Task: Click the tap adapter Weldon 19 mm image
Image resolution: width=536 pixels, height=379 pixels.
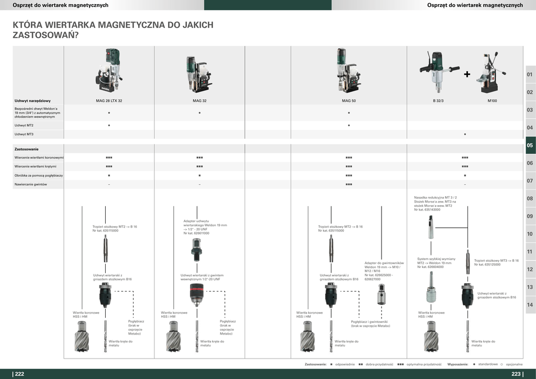Action: tap(381, 294)
